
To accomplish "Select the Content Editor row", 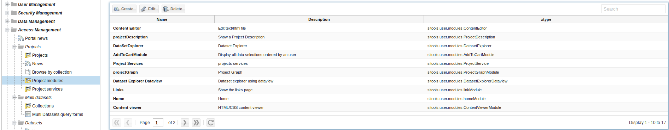I will tap(389, 28).
